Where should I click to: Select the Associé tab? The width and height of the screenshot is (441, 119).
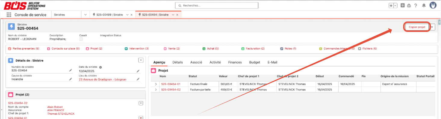196,62
